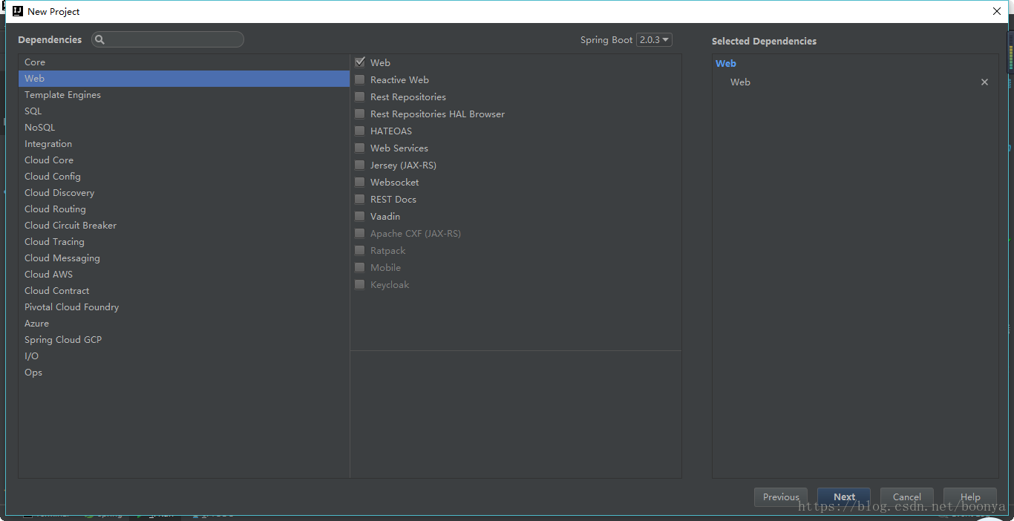This screenshot has height=521, width=1014.
Task: Proceed with the Next button
Action: coord(844,497)
